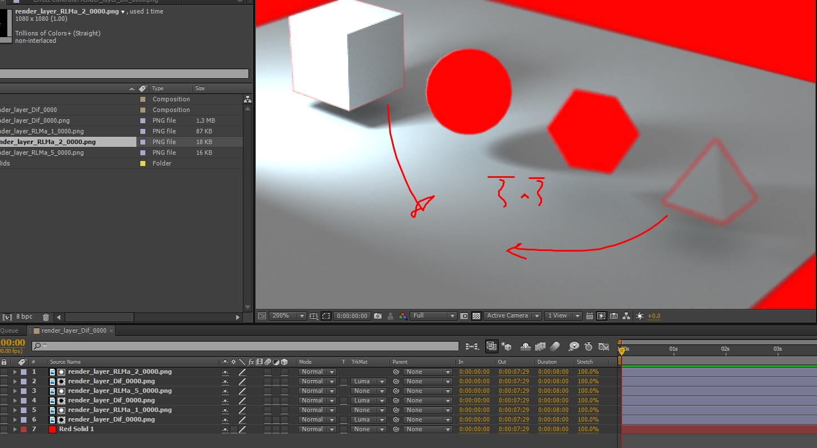
Task: Click the viewer snapshot camera icon
Action: coord(378,316)
